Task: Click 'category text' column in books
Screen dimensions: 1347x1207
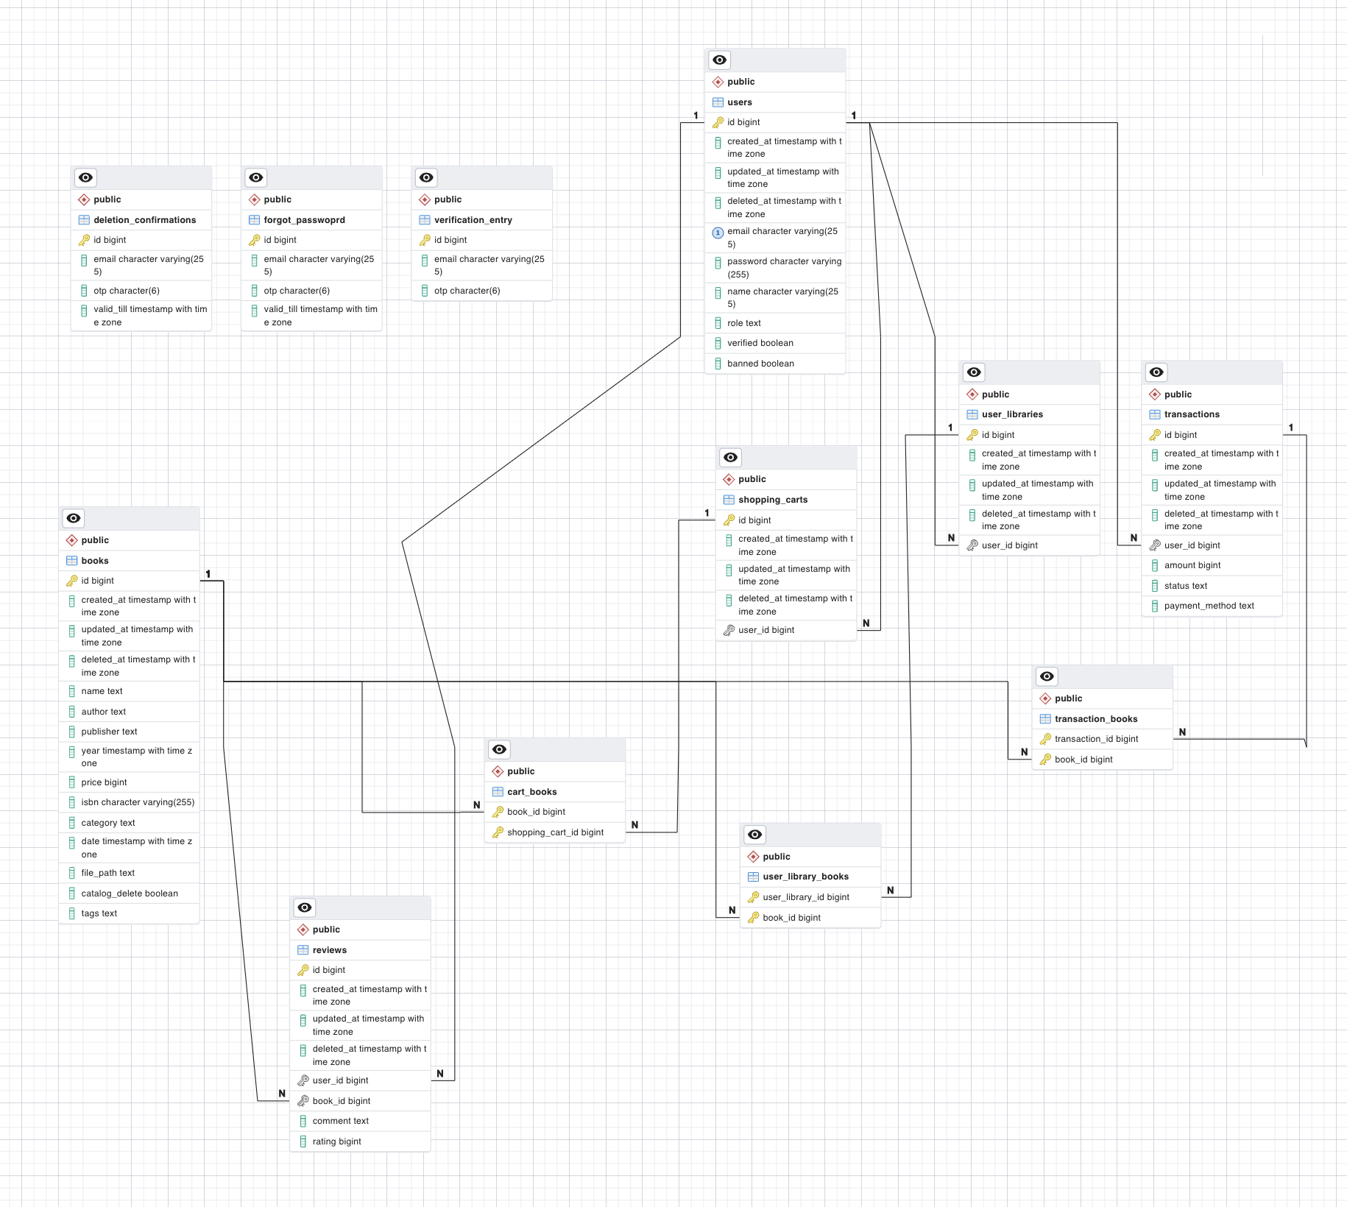Action: (x=130, y=824)
